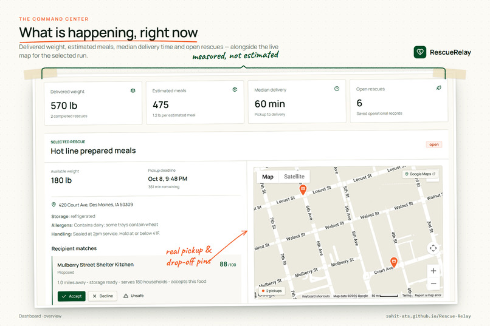Image resolution: width=490 pixels, height=326 pixels.
Task: Zoom out the map with minus button
Action: (433, 284)
